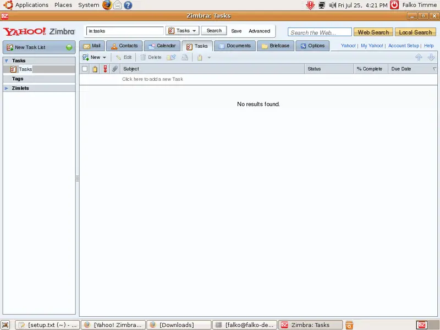Click here to add a new Task row

[258, 79]
